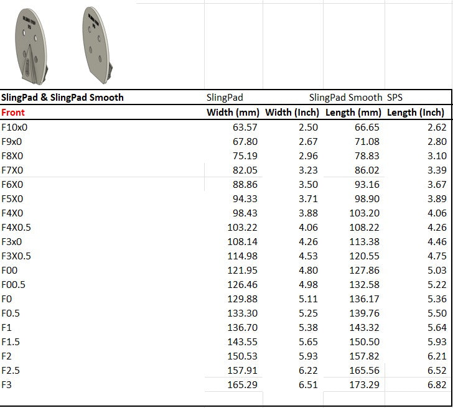The height and width of the screenshot is (408, 453).
Task: Click the SlingPad front-view product image
Action: point(31,47)
